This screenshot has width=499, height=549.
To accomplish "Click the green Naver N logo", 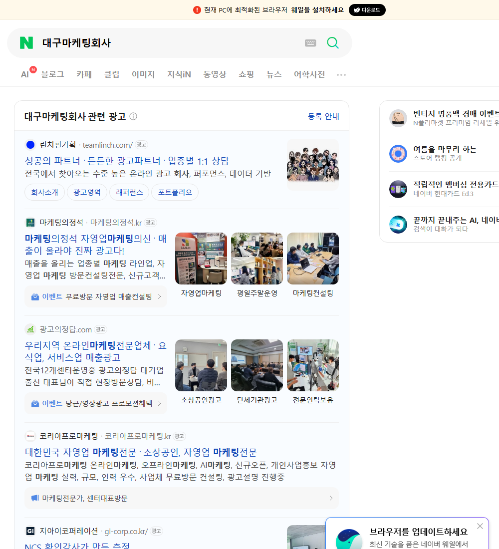I will pos(26,43).
